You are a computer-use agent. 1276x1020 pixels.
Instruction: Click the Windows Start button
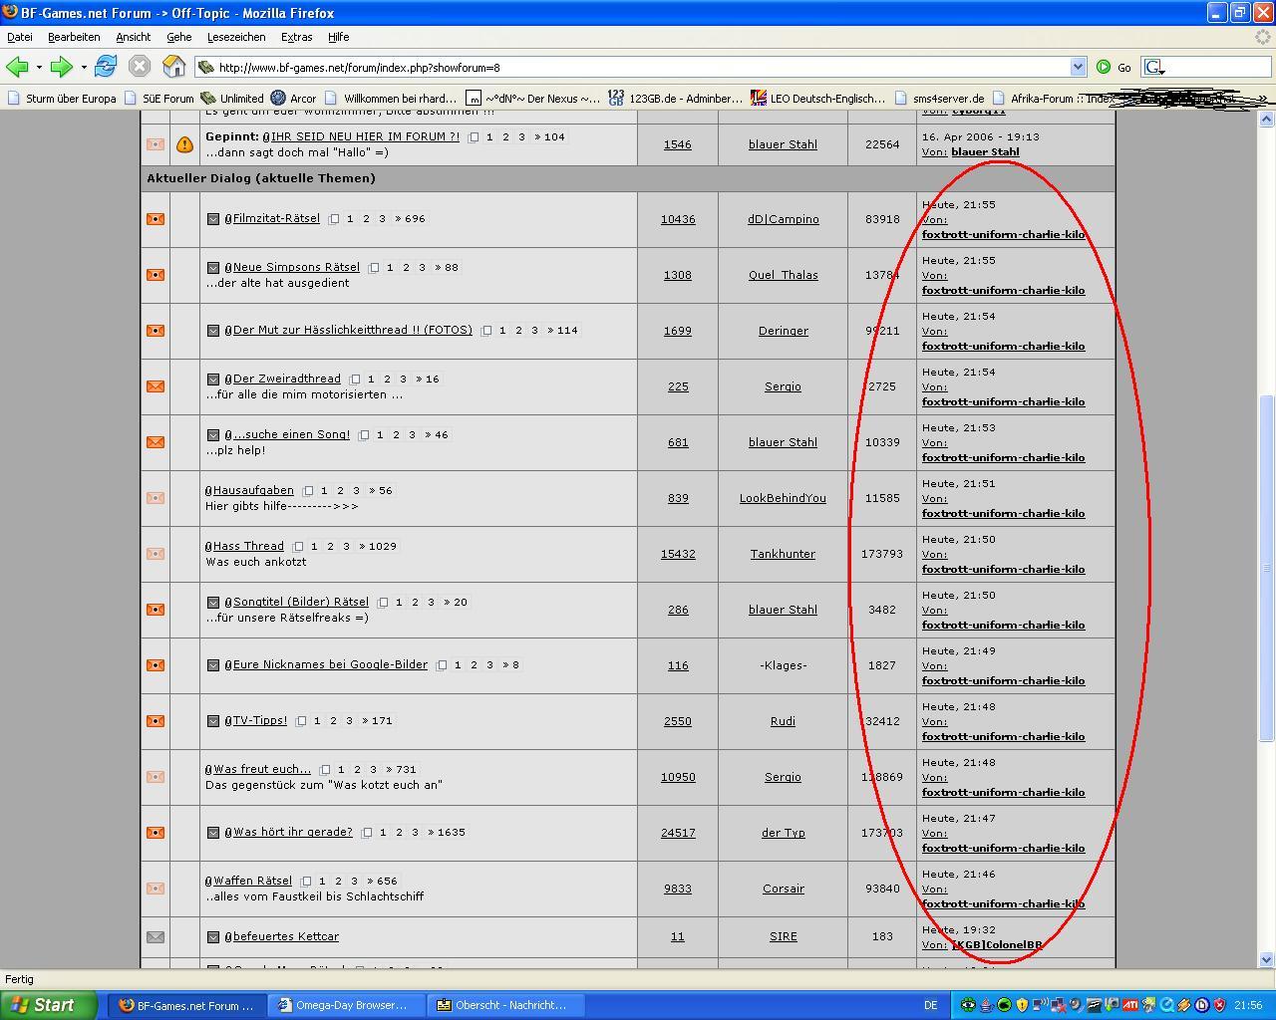(49, 1005)
